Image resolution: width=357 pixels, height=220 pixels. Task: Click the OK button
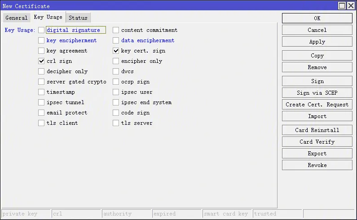coord(317,18)
